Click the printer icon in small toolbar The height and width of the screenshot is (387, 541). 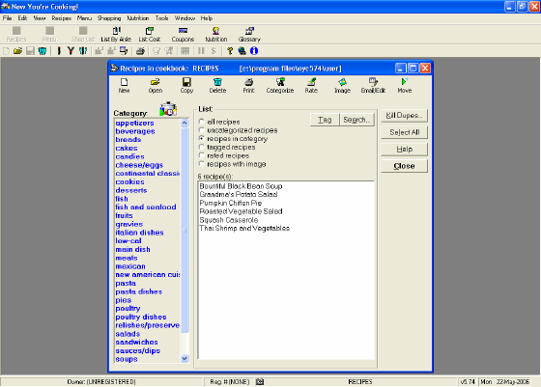click(140, 51)
